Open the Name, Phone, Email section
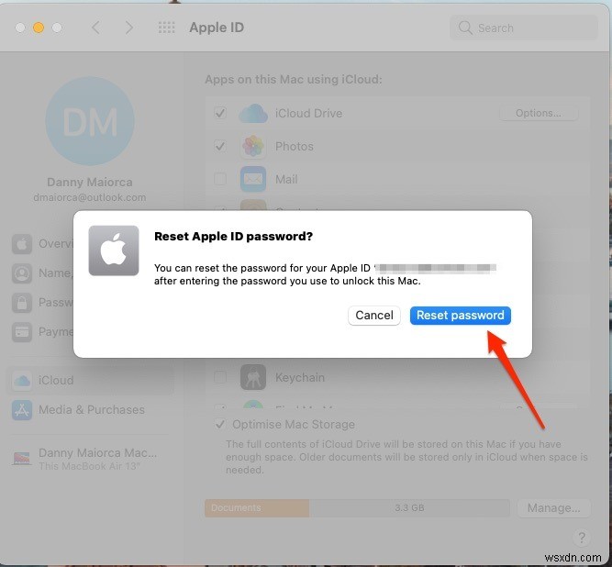Image resolution: width=612 pixels, height=567 pixels. coord(42,273)
